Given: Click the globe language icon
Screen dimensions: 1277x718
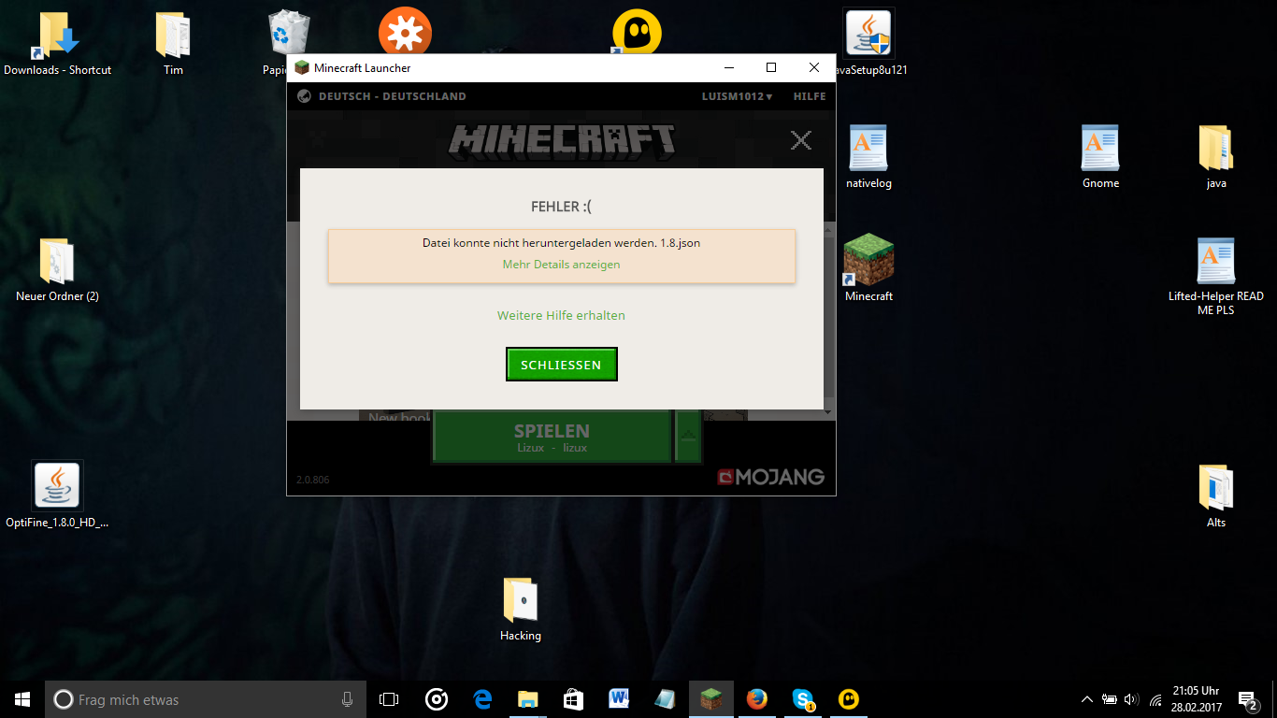Looking at the screenshot, I should click(304, 96).
